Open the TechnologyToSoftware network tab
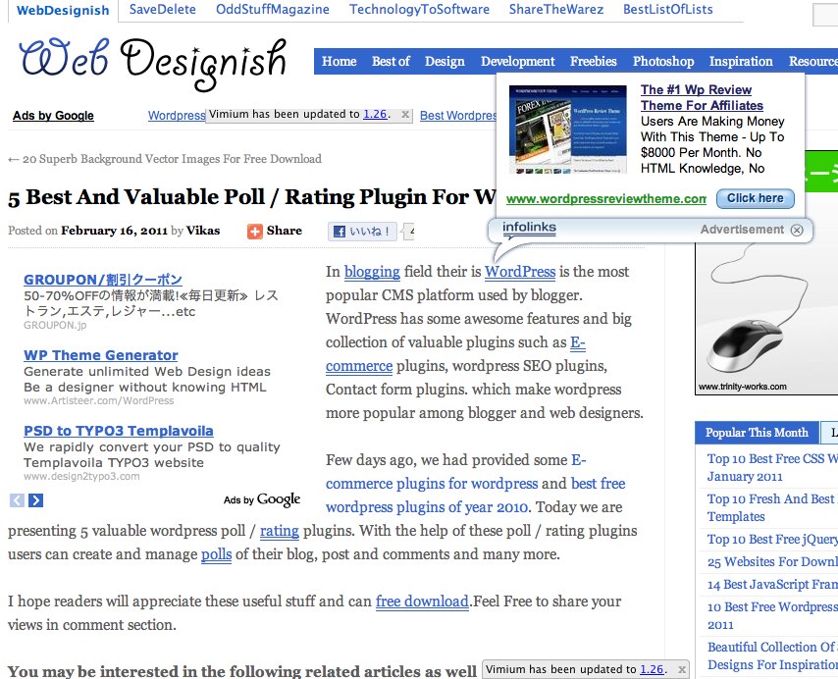The height and width of the screenshot is (679, 838). [x=419, y=9]
